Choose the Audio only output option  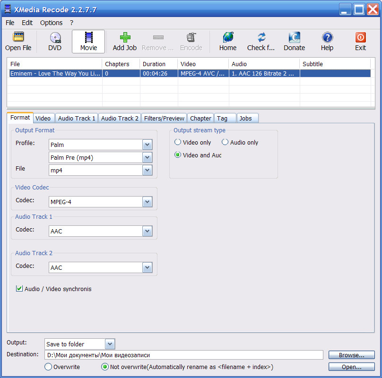pyautogui.click(x=225, y=142)
